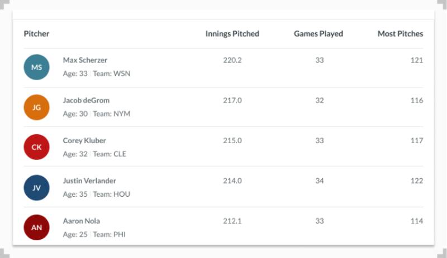This screenshot has width=447, height=258.
Task: Select the Jacob deGrom name
Action: pyautogui.click(x=86, y=100)
